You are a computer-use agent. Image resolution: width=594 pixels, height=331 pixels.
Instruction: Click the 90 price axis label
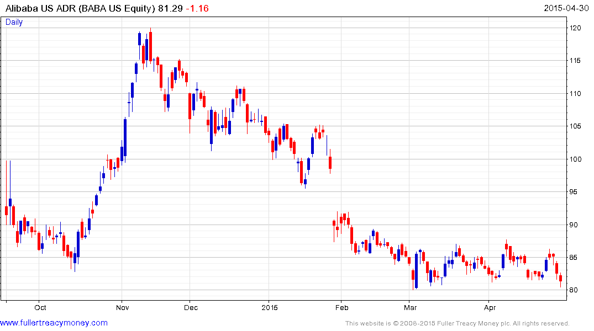click(573, 225)
